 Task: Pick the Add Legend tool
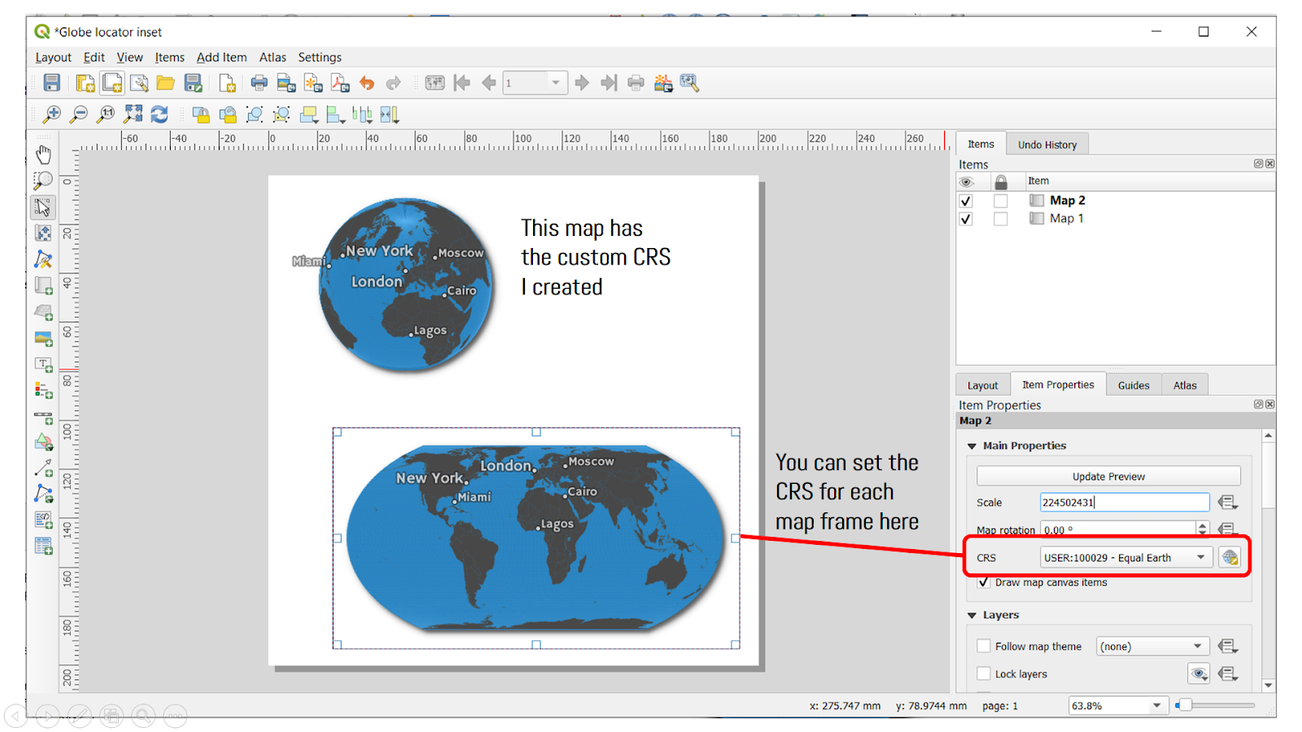[x=43, y=390]
